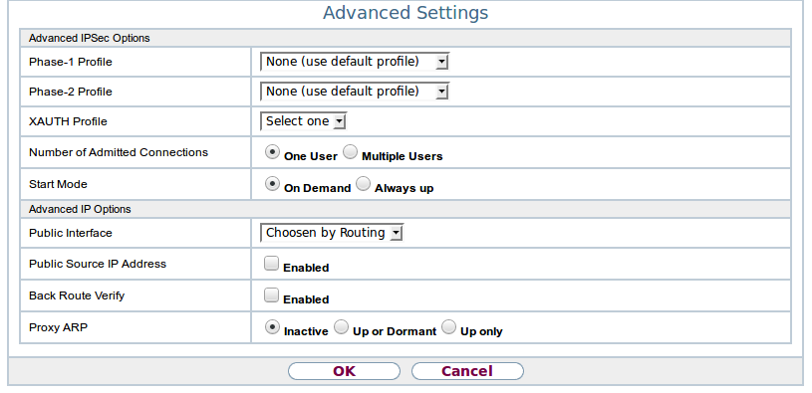Click the Advanced IPSec Options section header
The height and width of the screenshot is (393, 812).
(x=405, y=38)
